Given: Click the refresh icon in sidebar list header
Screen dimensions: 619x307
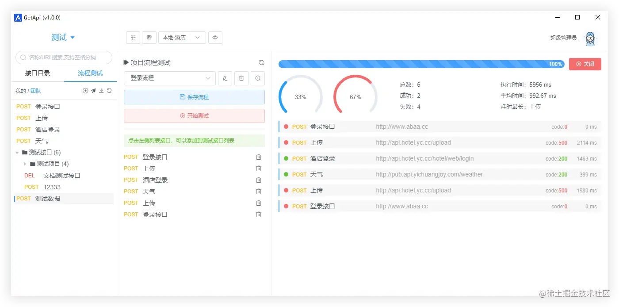Looking at the screenshot, I should point(109,91).
